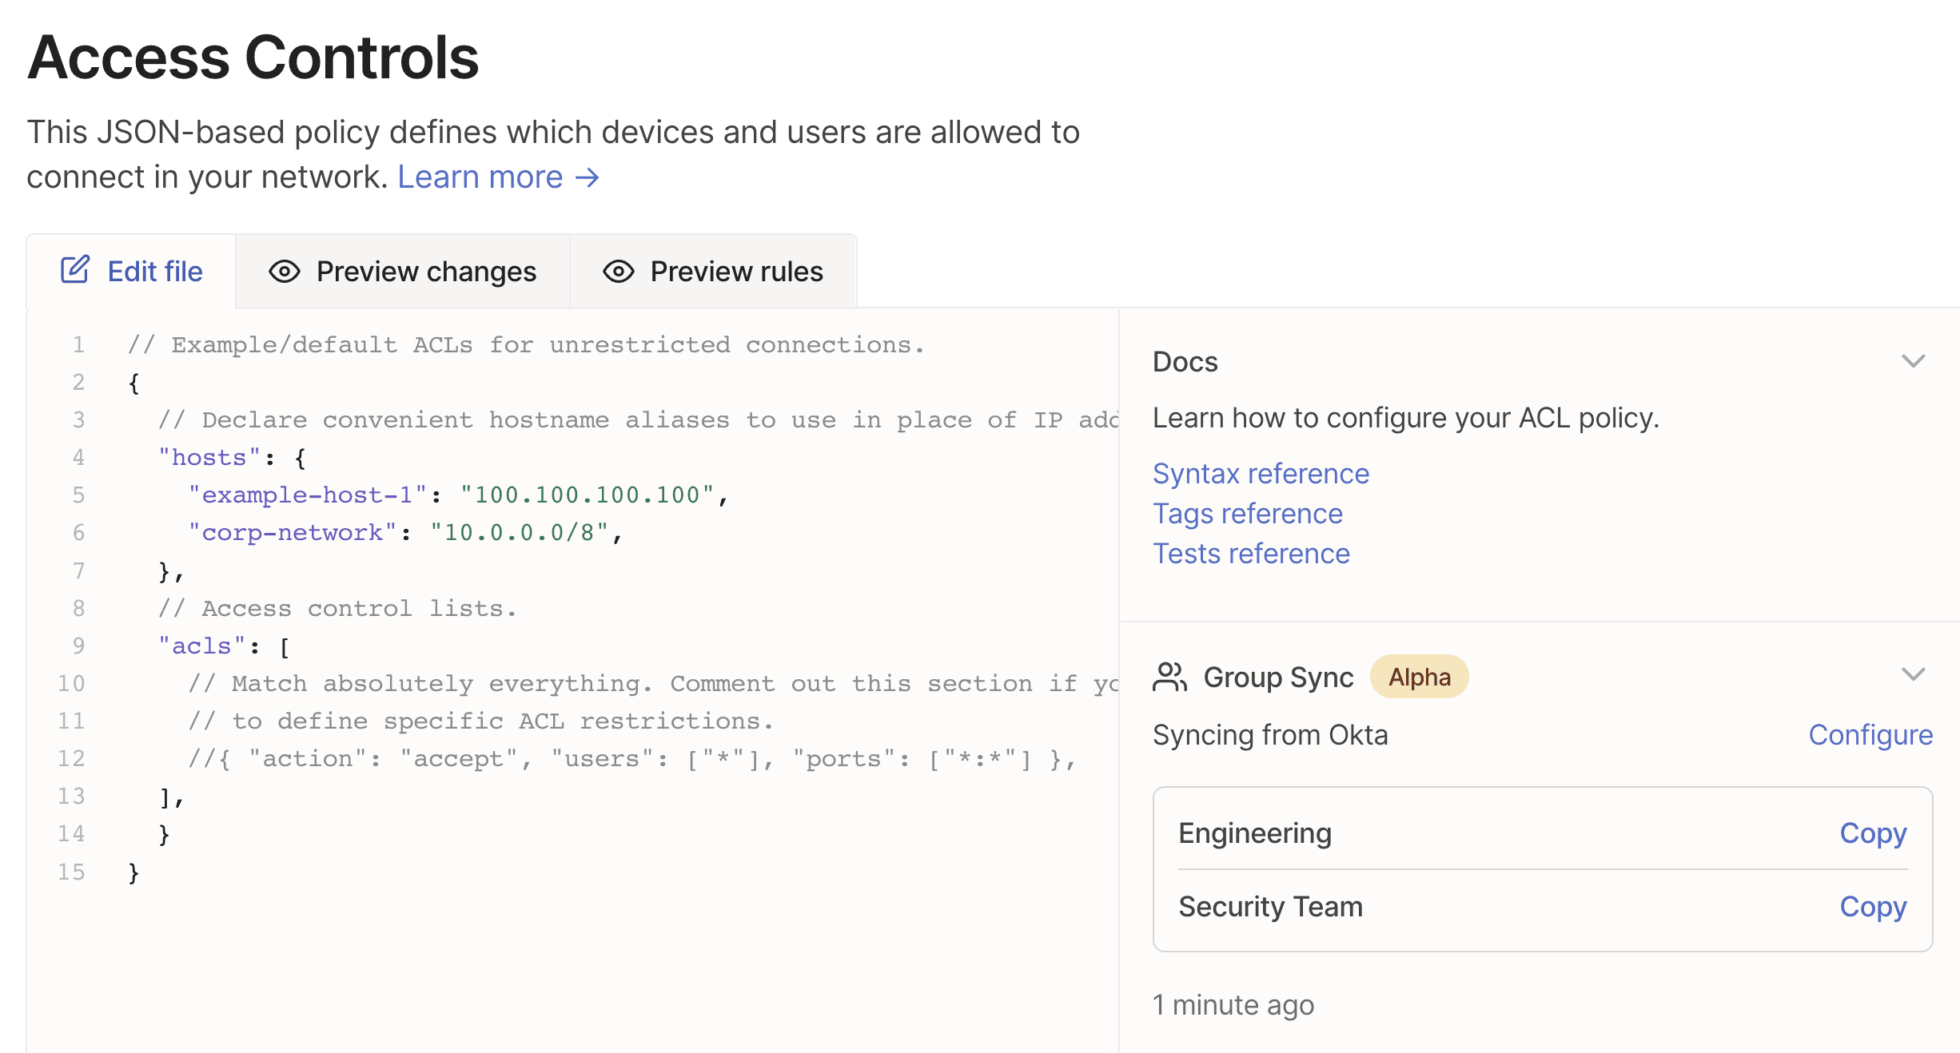Switch to the Preview changes tab

[426, 272]
